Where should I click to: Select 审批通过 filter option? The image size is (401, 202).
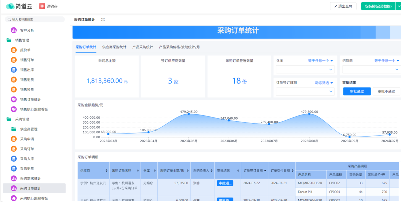pos(357,91)
